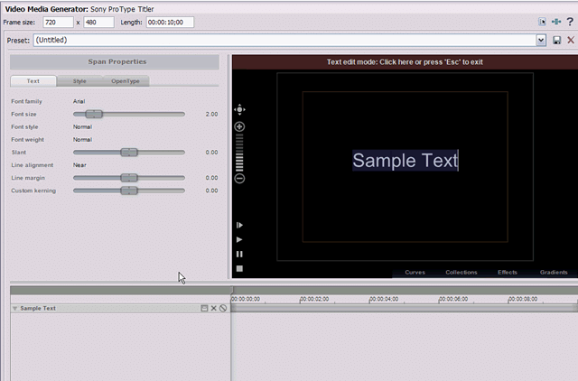Click the Sample Text in preview
The image size is (578, 381).
(406, 161)
